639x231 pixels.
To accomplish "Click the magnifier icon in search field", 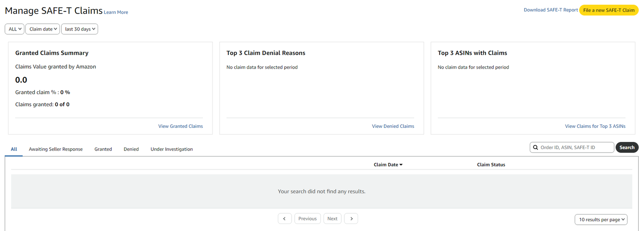I will coord(536,147).
